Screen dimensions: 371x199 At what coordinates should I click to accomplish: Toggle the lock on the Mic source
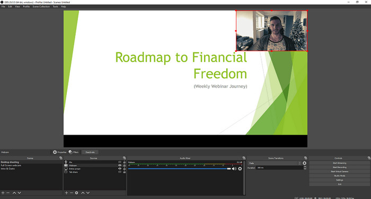point(125,162)
